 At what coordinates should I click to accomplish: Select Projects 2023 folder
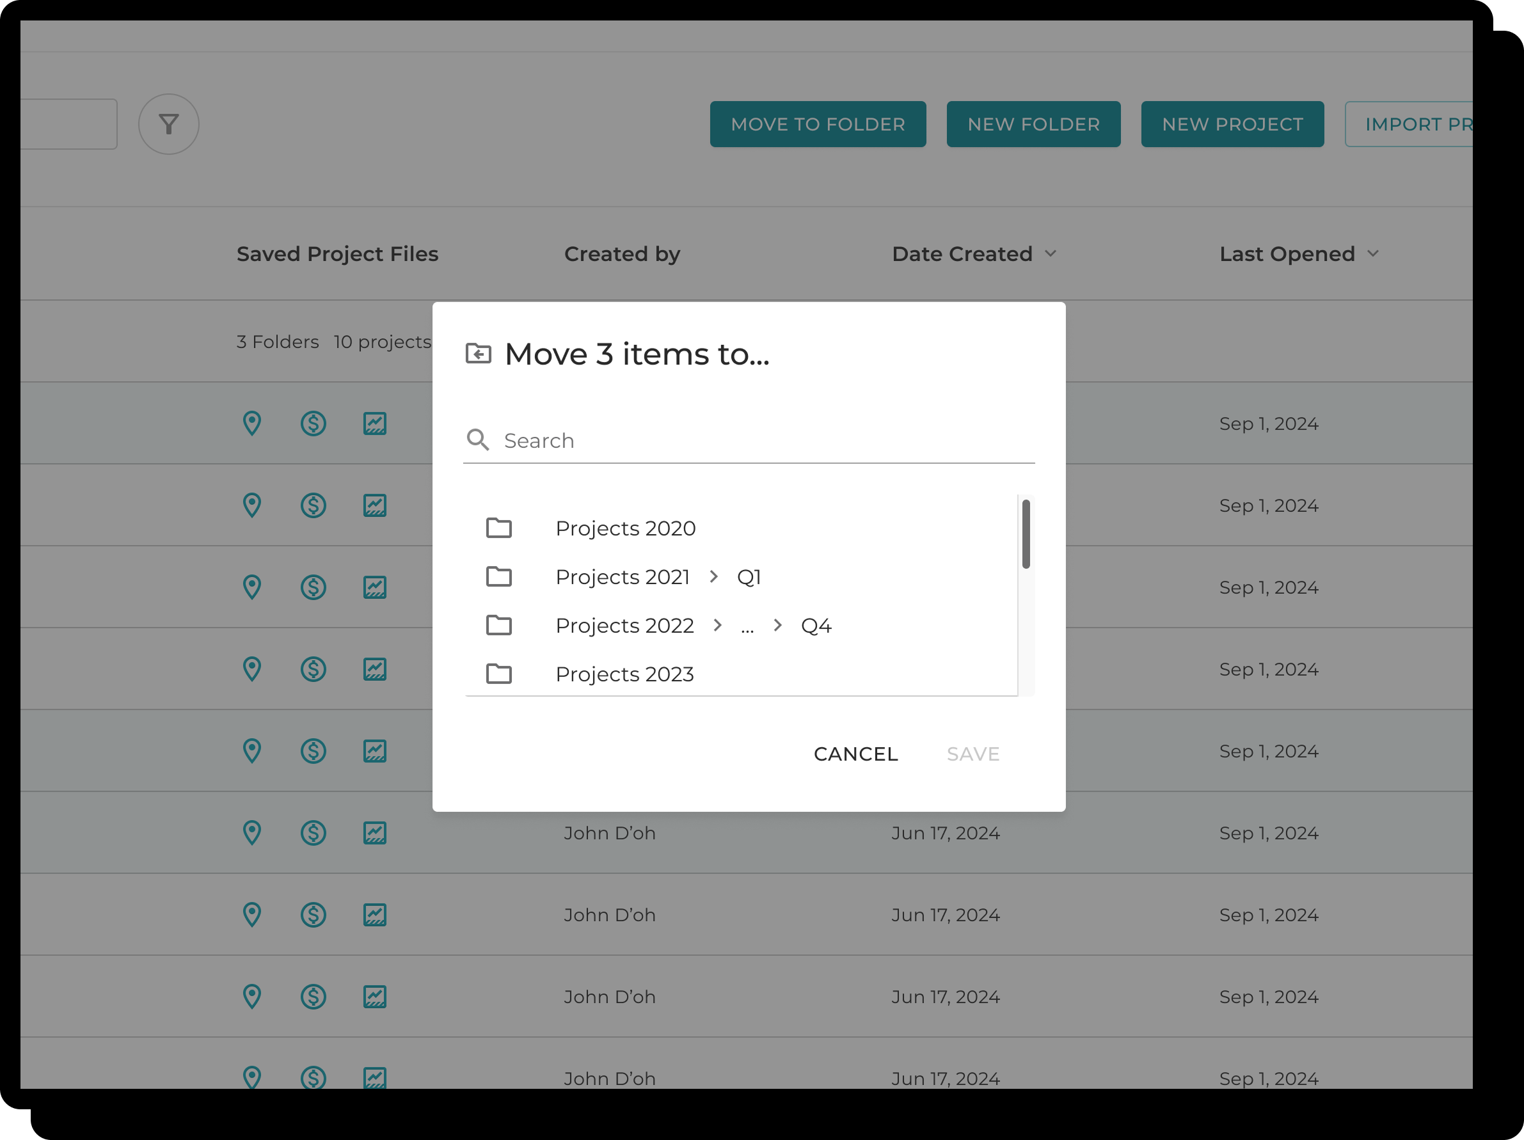click(624, 674)
